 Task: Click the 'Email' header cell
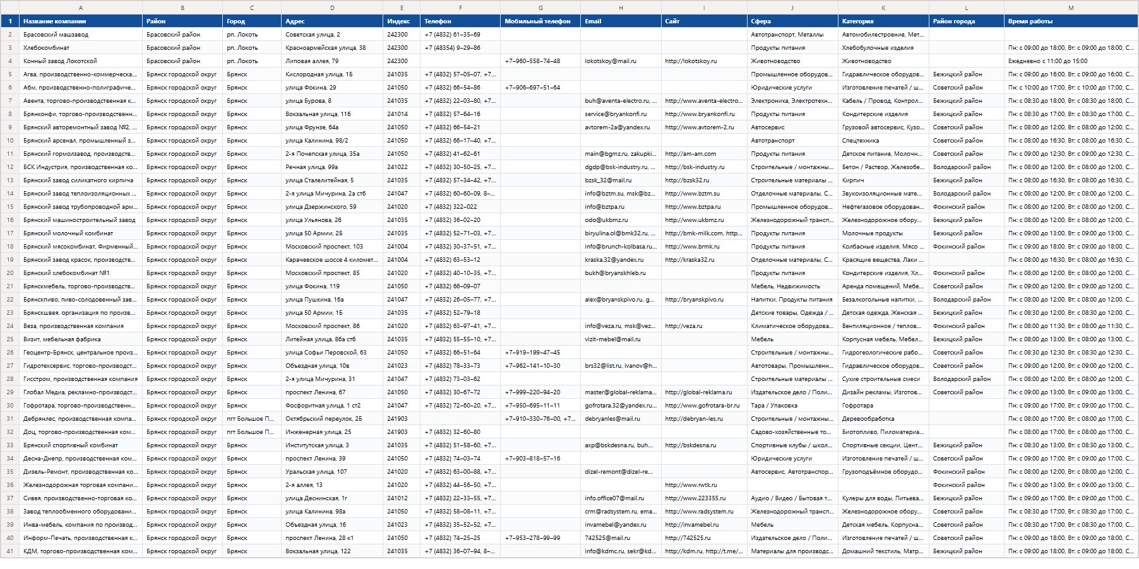coord(621,21)
